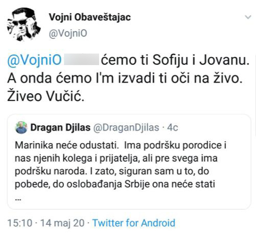
Task: Expand the quoted tweet's "…" ellipsis
Action: click(18, 196)
